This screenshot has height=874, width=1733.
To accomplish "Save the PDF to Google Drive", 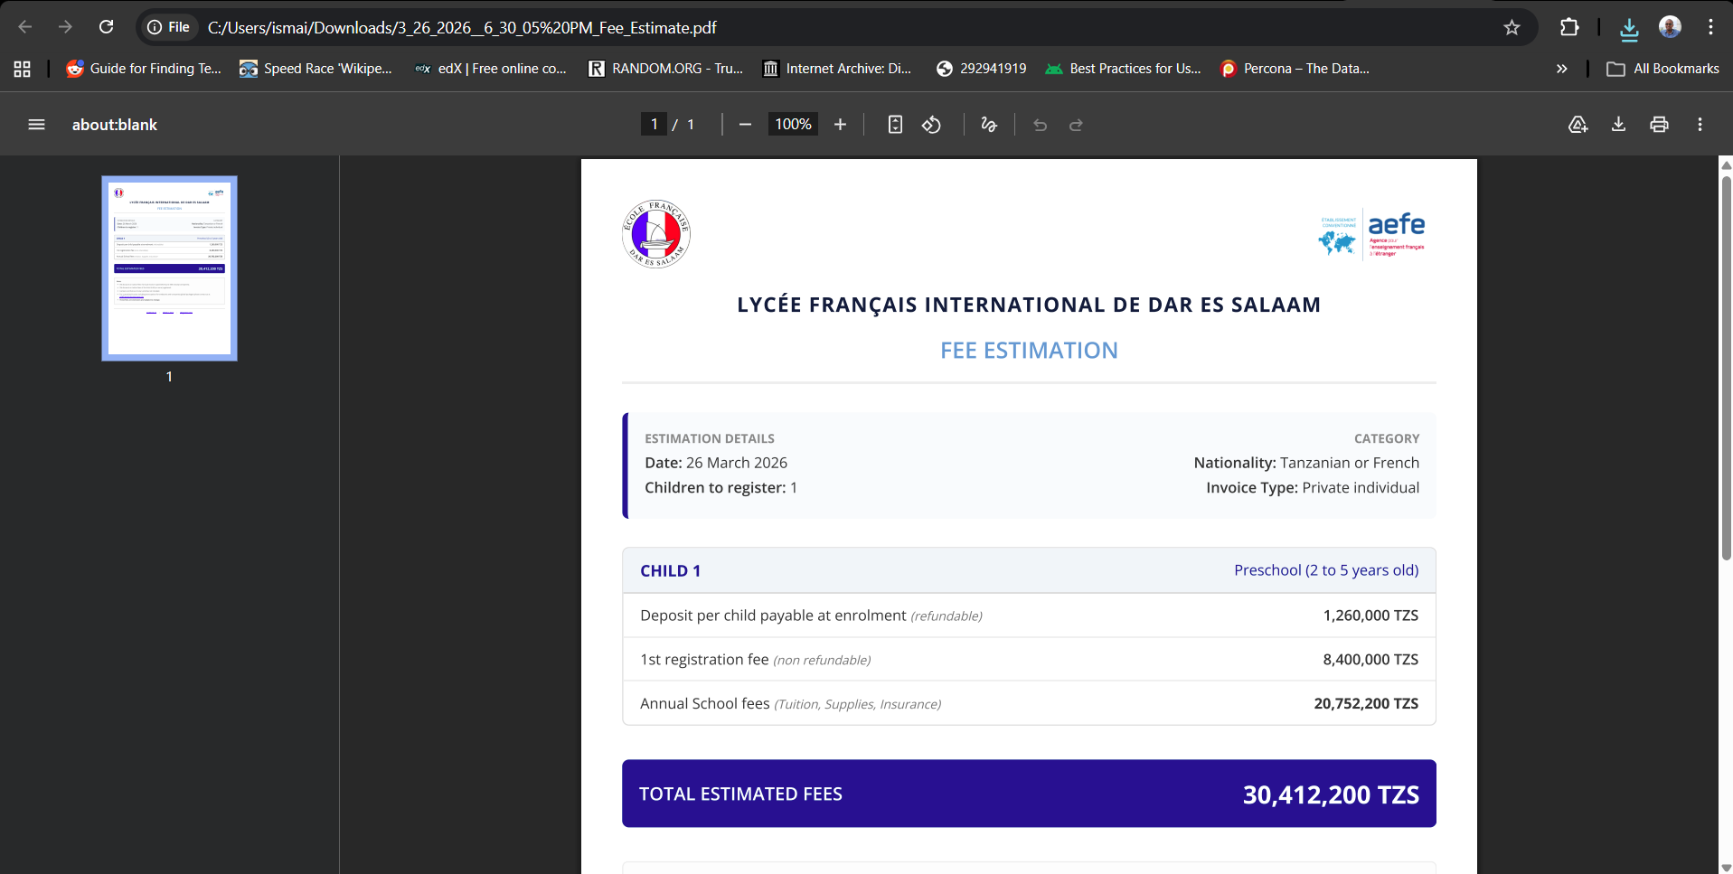I will [x=1578, y=125].
